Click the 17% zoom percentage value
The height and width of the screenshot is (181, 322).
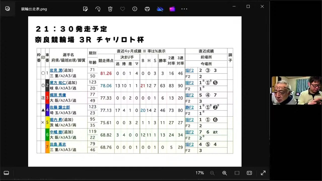click(200, 173)
